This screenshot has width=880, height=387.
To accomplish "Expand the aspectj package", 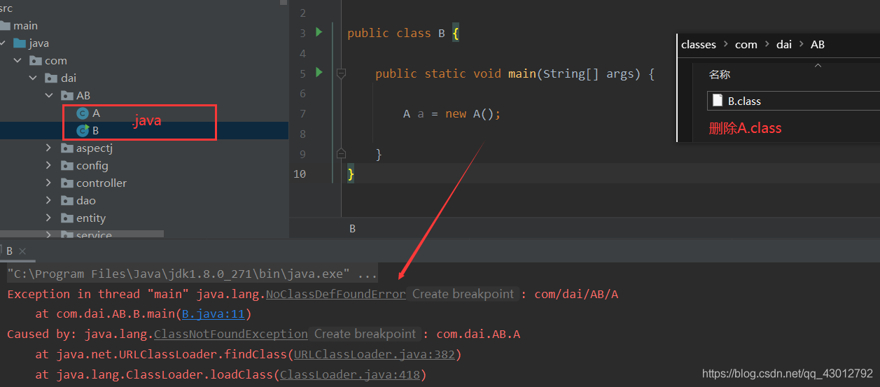I will point(48,148).
